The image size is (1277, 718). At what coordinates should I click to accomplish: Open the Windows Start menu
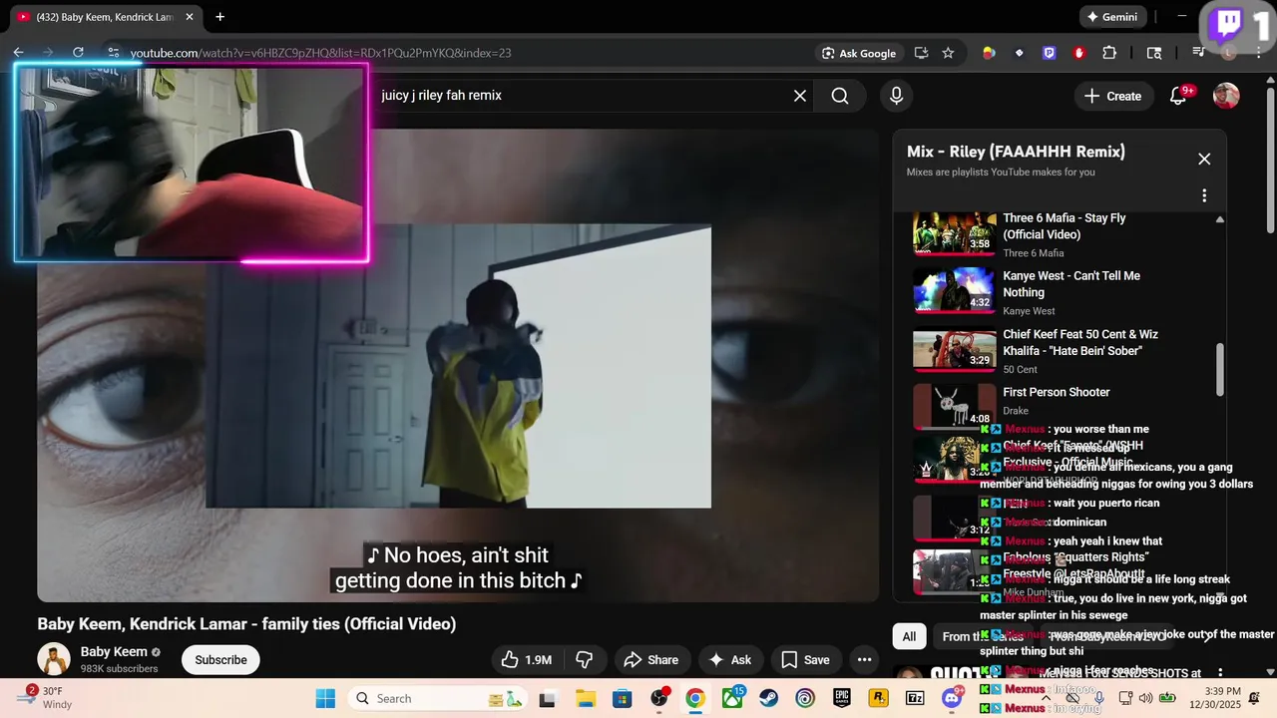[x=325, y=698]
